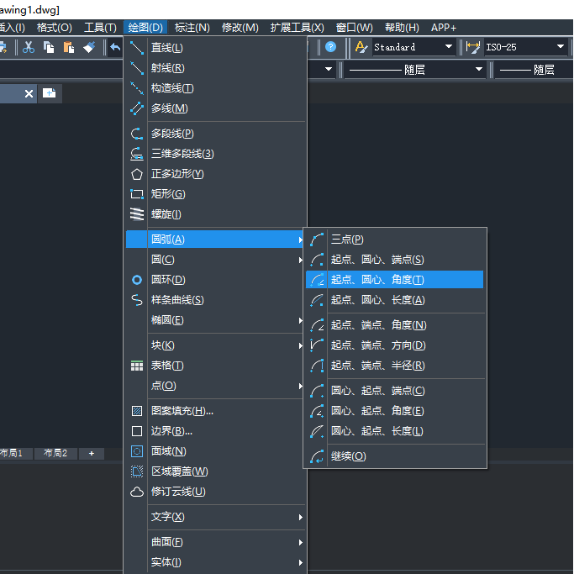Select 起点、端点、半径(R) arc option
This screenshot has height=574, width=574.
pos(395,366)
